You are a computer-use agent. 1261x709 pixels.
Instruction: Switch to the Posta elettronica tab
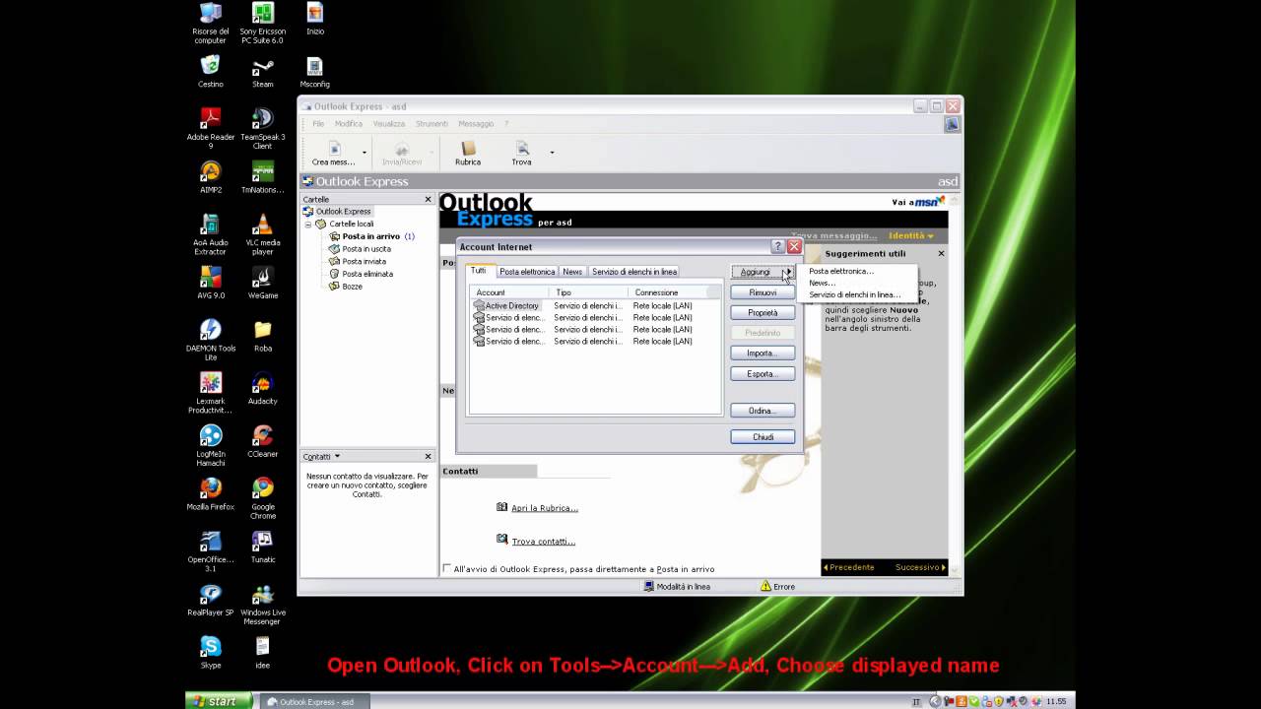click(x=527, y=272)
